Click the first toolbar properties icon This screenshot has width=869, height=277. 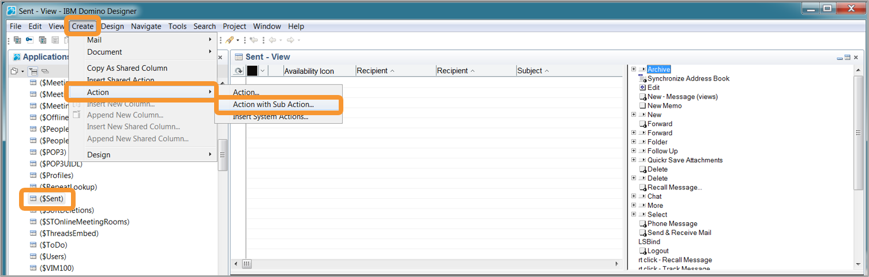17,40
